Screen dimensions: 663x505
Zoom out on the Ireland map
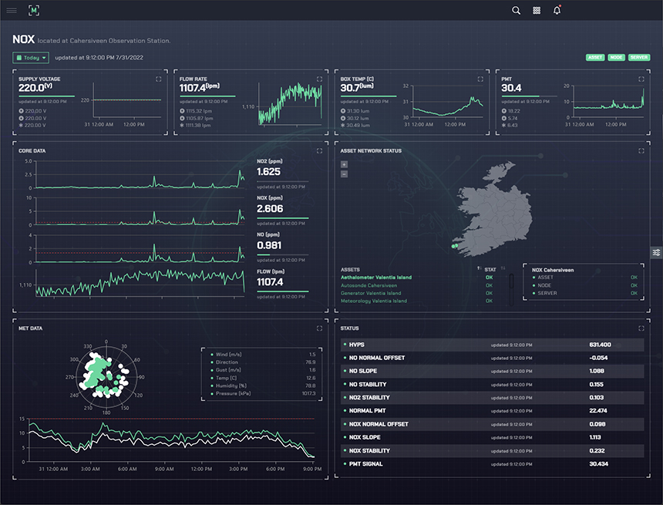pos(344,173)
